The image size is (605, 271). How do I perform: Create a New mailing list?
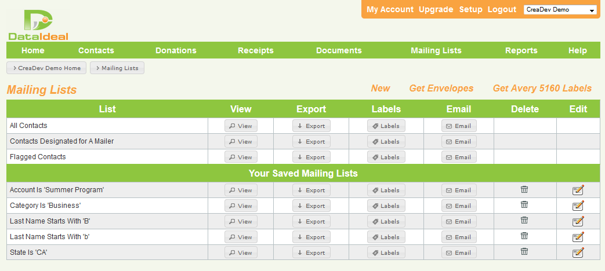(381, 88)
